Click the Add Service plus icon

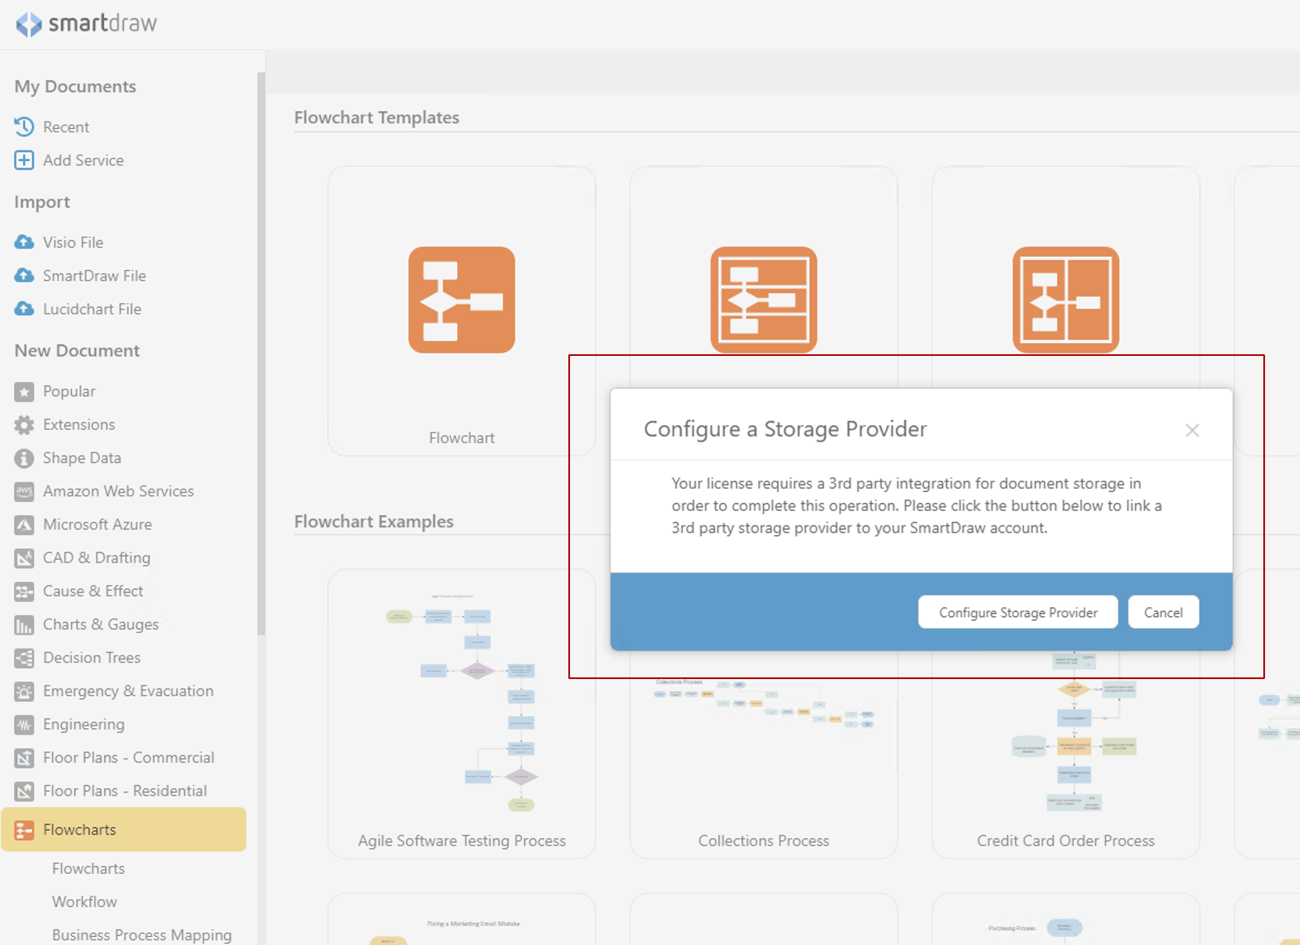pos(24,160)
